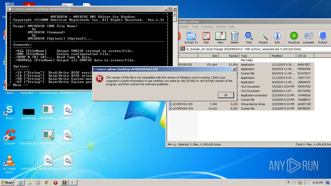Open the Tools menu in WinRAR
This screenshot has height=186, width=331.
(195, 27)
